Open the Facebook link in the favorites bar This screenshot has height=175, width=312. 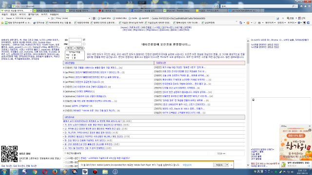coord(59,23)
